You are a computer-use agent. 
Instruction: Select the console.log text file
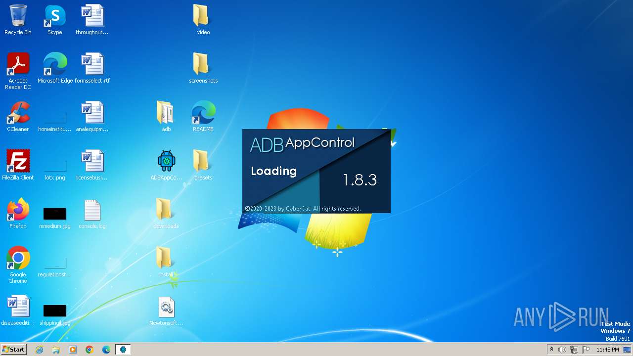point(92,214)
